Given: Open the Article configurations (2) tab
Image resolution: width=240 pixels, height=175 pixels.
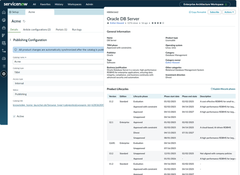Looking at the screenshot, I should (x=37, y=29).
